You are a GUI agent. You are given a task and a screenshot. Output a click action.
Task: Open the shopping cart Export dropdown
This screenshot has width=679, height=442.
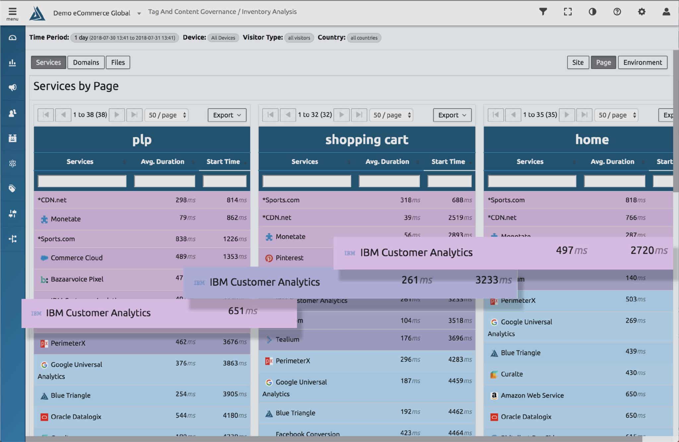452,115
